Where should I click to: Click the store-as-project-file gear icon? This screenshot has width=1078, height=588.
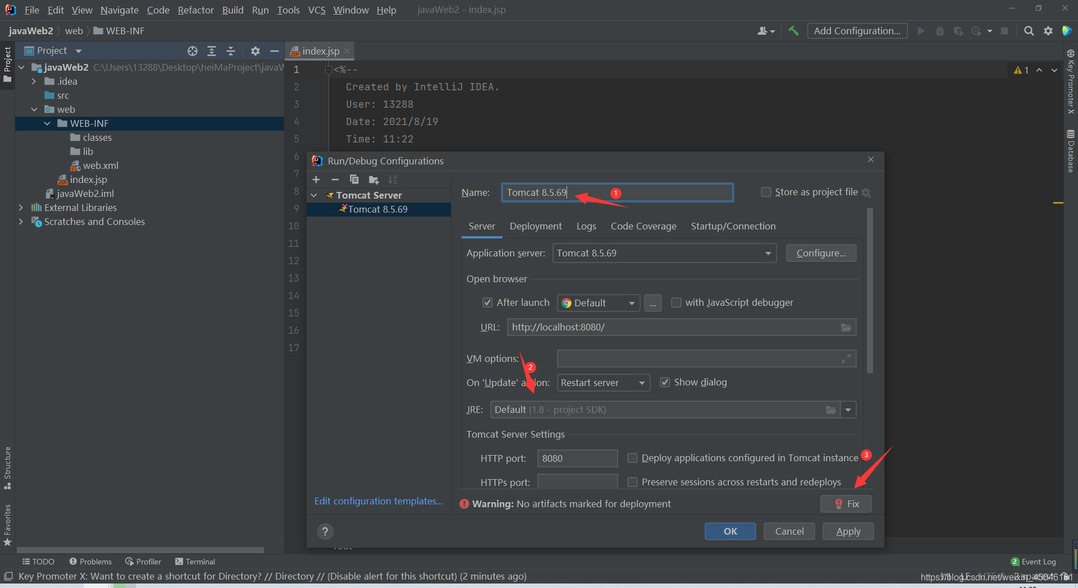[x=866, y=192]
